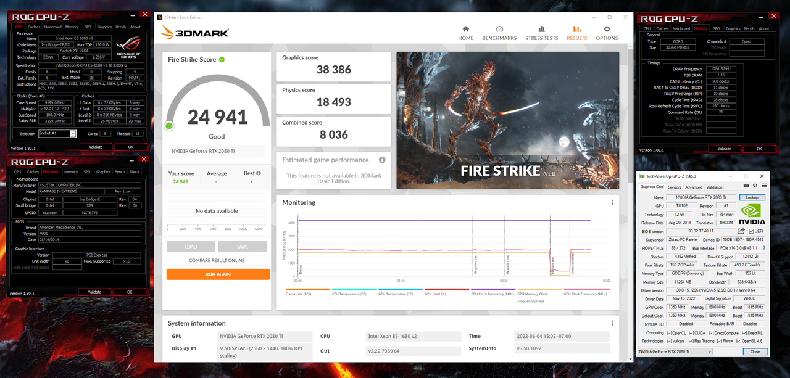
Task: Open BENCHMARKS in the 3DMark navigation
Action: point(499,33)
